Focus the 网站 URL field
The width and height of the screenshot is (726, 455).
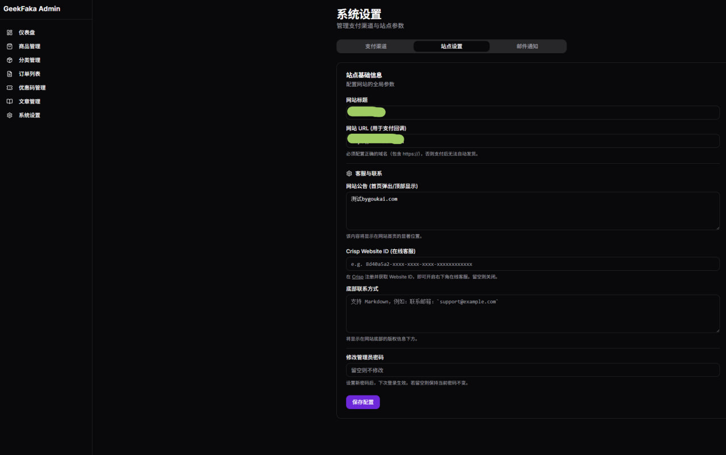pos(532,140)
